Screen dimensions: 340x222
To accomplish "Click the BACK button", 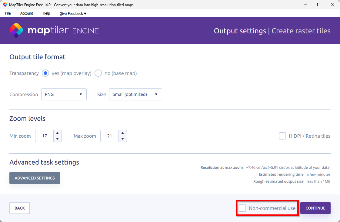I will (x=20, y=208).
